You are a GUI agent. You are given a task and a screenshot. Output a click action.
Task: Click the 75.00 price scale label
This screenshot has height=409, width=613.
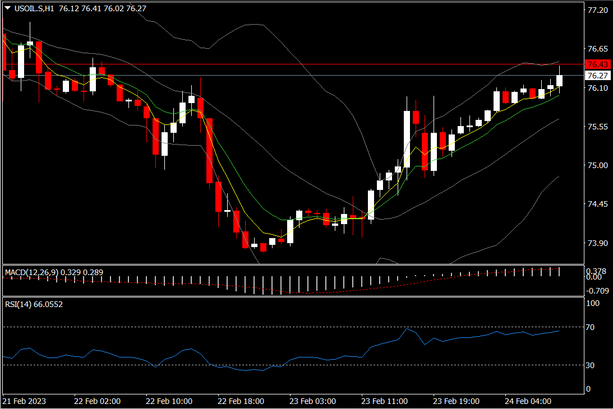click(x=597, y=166)
